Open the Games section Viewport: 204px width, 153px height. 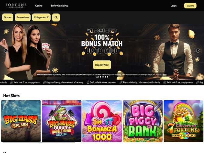point(8,17)
